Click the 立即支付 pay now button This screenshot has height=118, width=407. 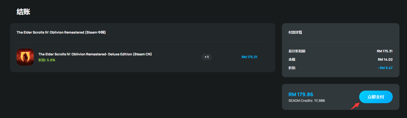click(376, 97)
